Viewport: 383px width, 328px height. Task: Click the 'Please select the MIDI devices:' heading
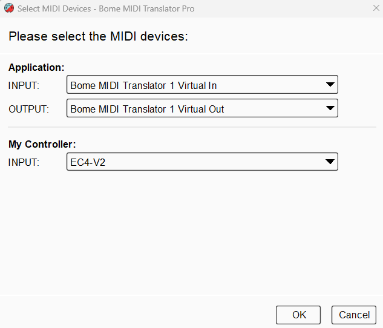[x=98, y=36]
